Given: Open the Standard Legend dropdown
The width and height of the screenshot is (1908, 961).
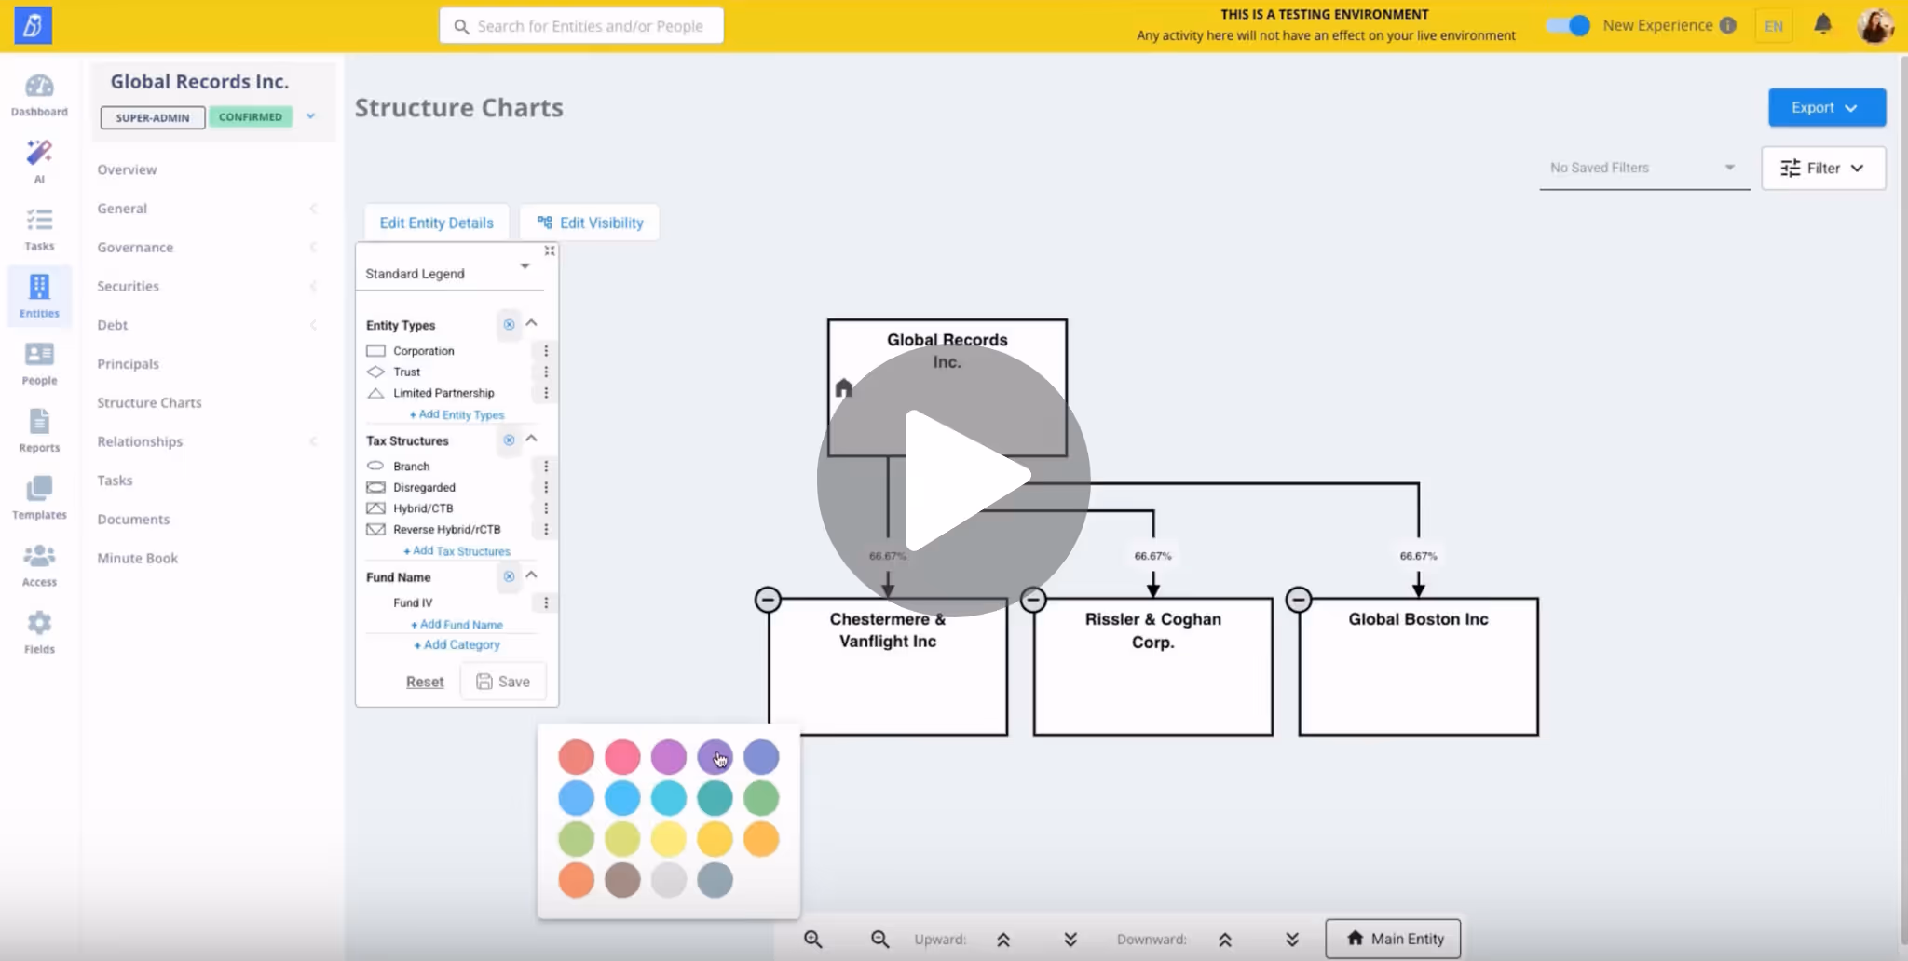Looking at the screenshot, I should pyautogui.click(x=449, y=273).
